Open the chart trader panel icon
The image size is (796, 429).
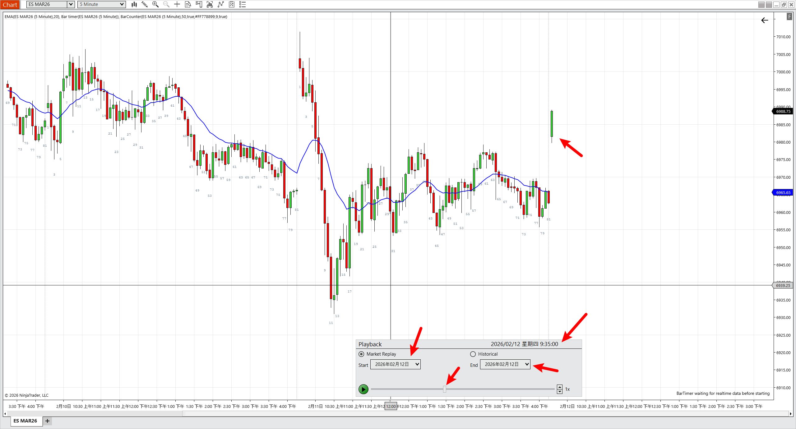[199, 4]
